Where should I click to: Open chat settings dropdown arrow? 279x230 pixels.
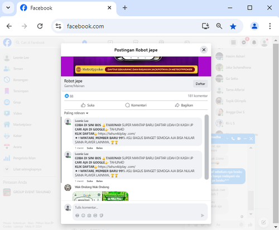(x=227, y=138)
